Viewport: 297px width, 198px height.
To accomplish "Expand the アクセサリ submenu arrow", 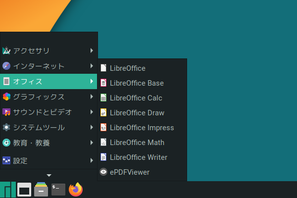I will (92, 50).
